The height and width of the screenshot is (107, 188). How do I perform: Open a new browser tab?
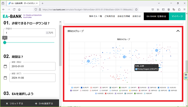tap(42, 3)
